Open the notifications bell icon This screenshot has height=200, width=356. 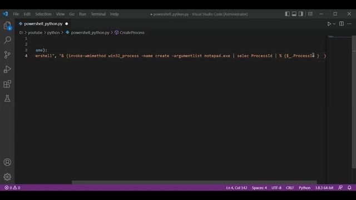pyautogui.click(x=349, y=188)
